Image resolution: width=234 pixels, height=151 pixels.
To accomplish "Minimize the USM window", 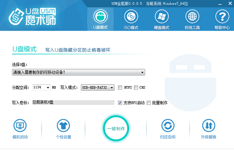I will [x=220, y=4].
